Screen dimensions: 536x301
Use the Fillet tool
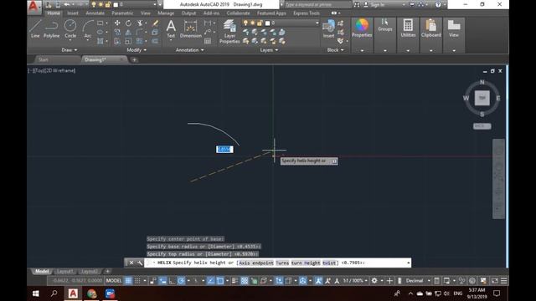[x=140, y=32]
